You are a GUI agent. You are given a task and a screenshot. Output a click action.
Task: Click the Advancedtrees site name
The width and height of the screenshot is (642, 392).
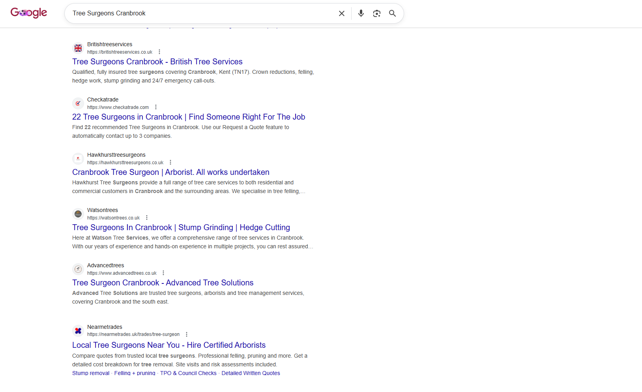pos(105,265)
